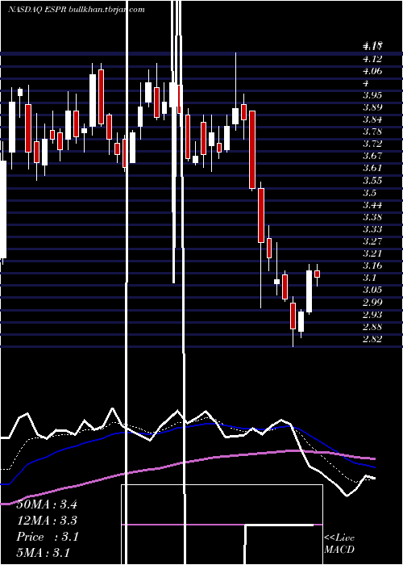Screen dimensions: 403x565
Task: Click the 3.05 price axis label
Action: pyautogui.click(x=372, y=290)
